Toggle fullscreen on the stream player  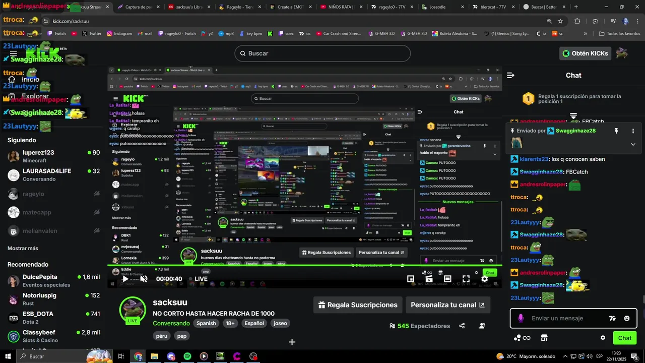(466, 279)
